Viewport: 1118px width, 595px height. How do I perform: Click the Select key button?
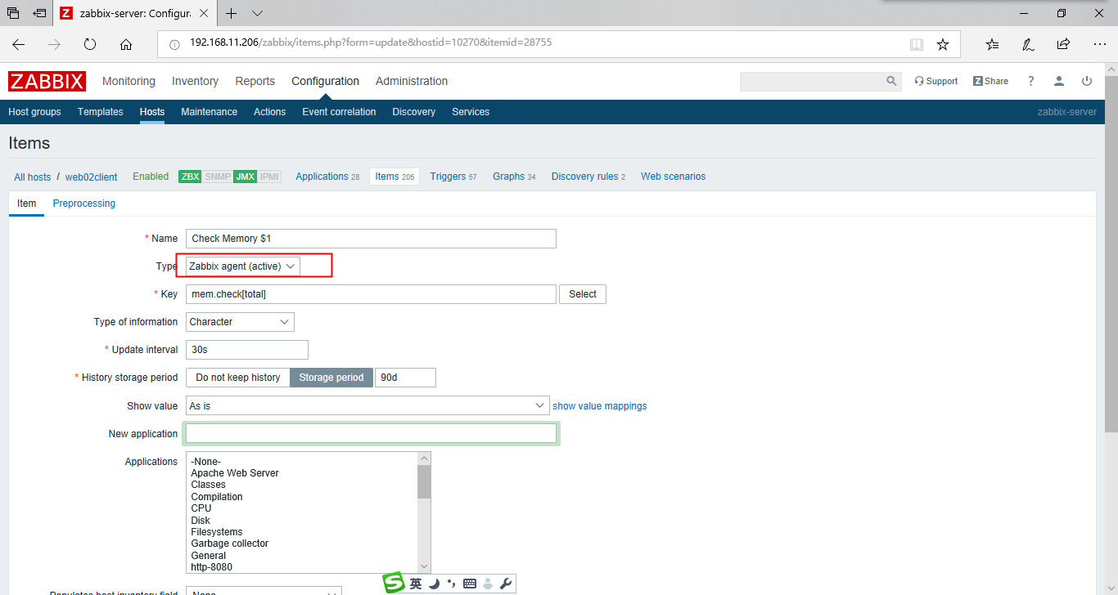583,294
